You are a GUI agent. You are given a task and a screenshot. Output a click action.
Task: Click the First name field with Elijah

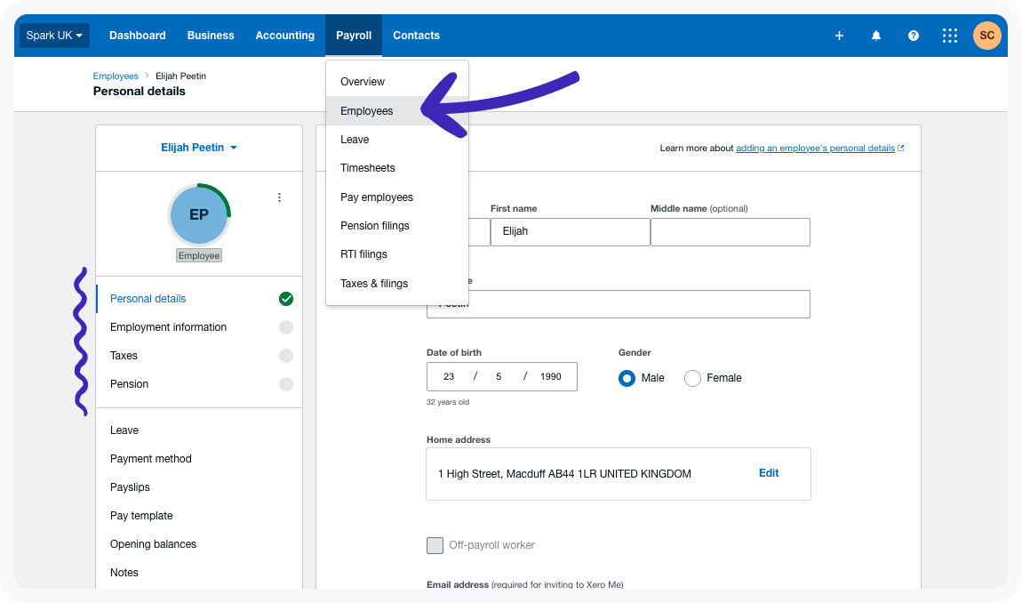(571, 231)
